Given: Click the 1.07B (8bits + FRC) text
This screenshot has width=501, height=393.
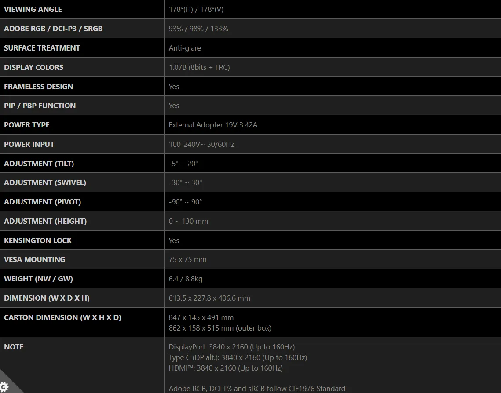Looking at the screenshot, I should click(x=199, y=67).
